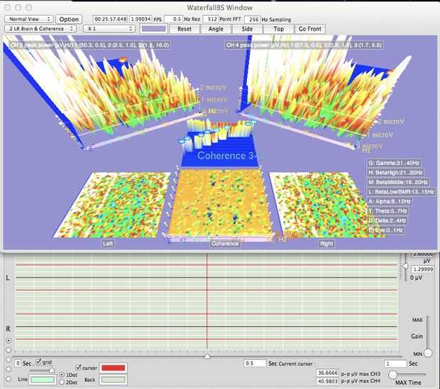This screenshot has height=389, width=440.
Task: Click the Right spectrogram label
Action: click(x=326, y=243)
